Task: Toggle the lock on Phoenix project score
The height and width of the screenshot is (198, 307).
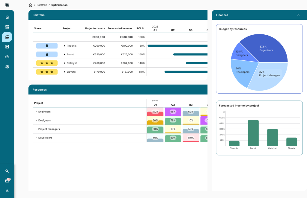Action: 47,46
